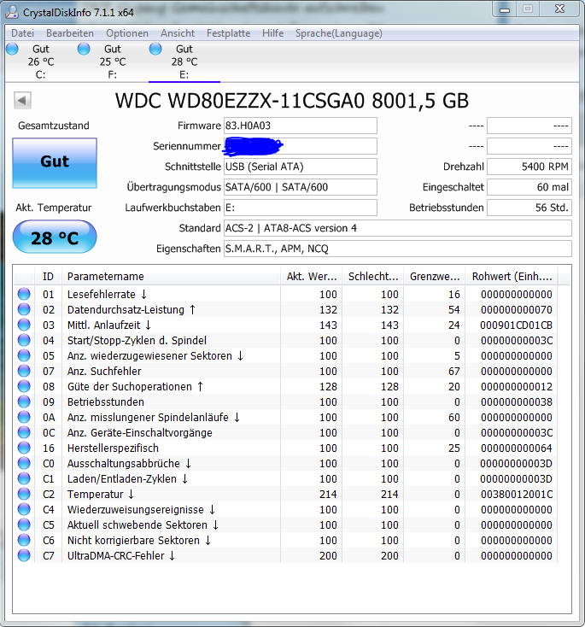Screen dimensions: 585x627
Task: Click status orb of Wiederzuweisungsereignisse row
Action: [24, 509]
